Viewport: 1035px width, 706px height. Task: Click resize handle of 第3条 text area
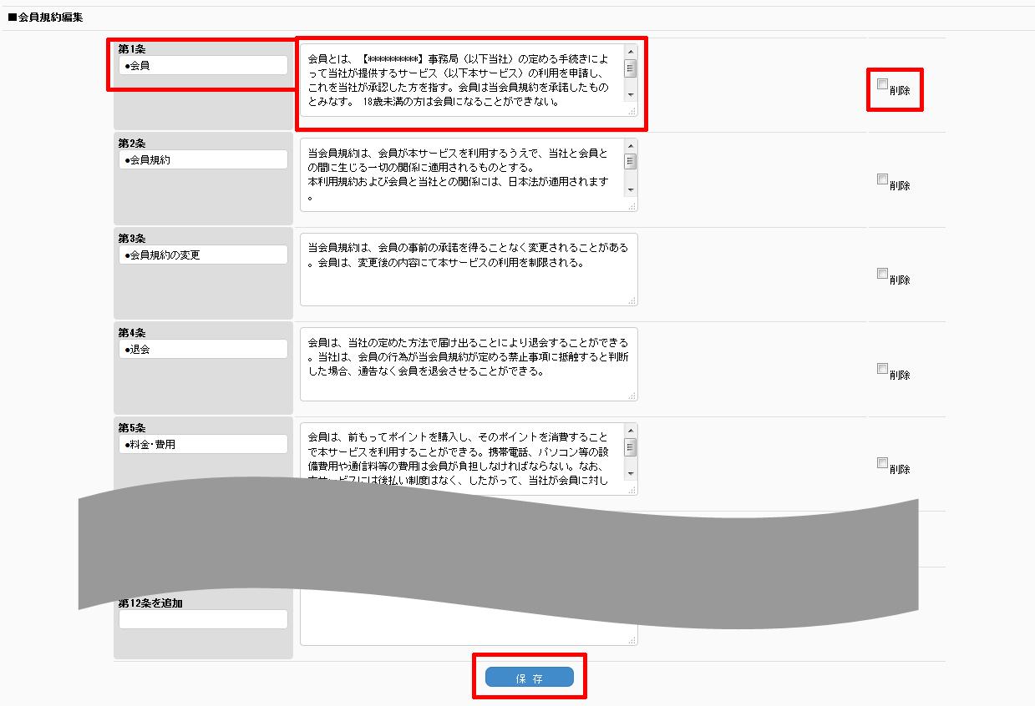click(632, 301)
